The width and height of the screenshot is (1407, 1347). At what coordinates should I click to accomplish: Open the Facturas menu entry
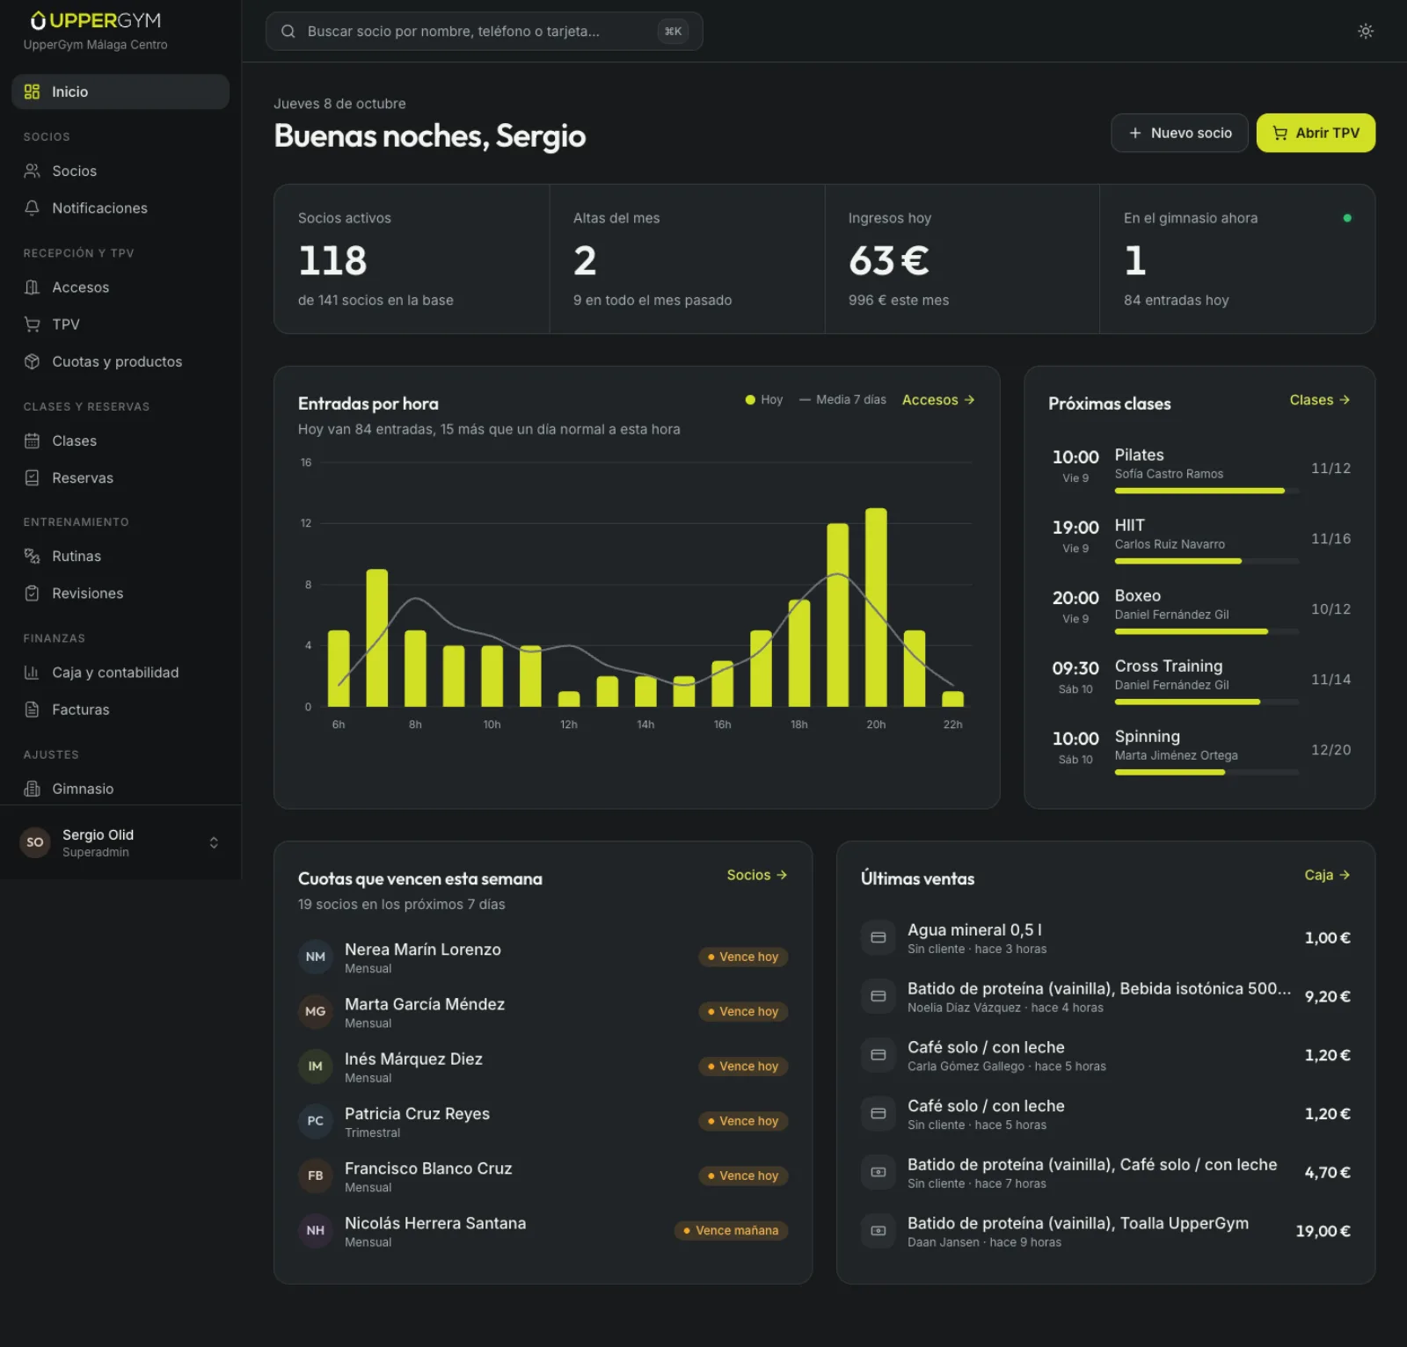[x=120, y=709]
